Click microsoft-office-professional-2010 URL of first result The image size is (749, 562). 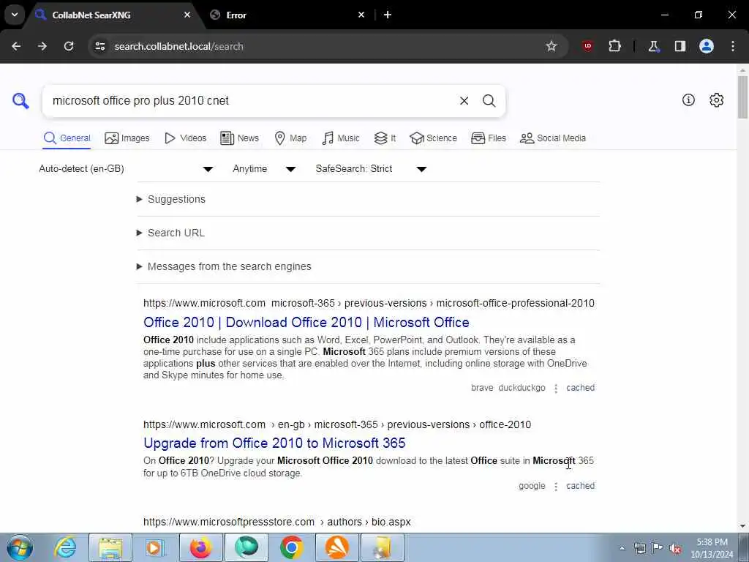coord(369,303)
